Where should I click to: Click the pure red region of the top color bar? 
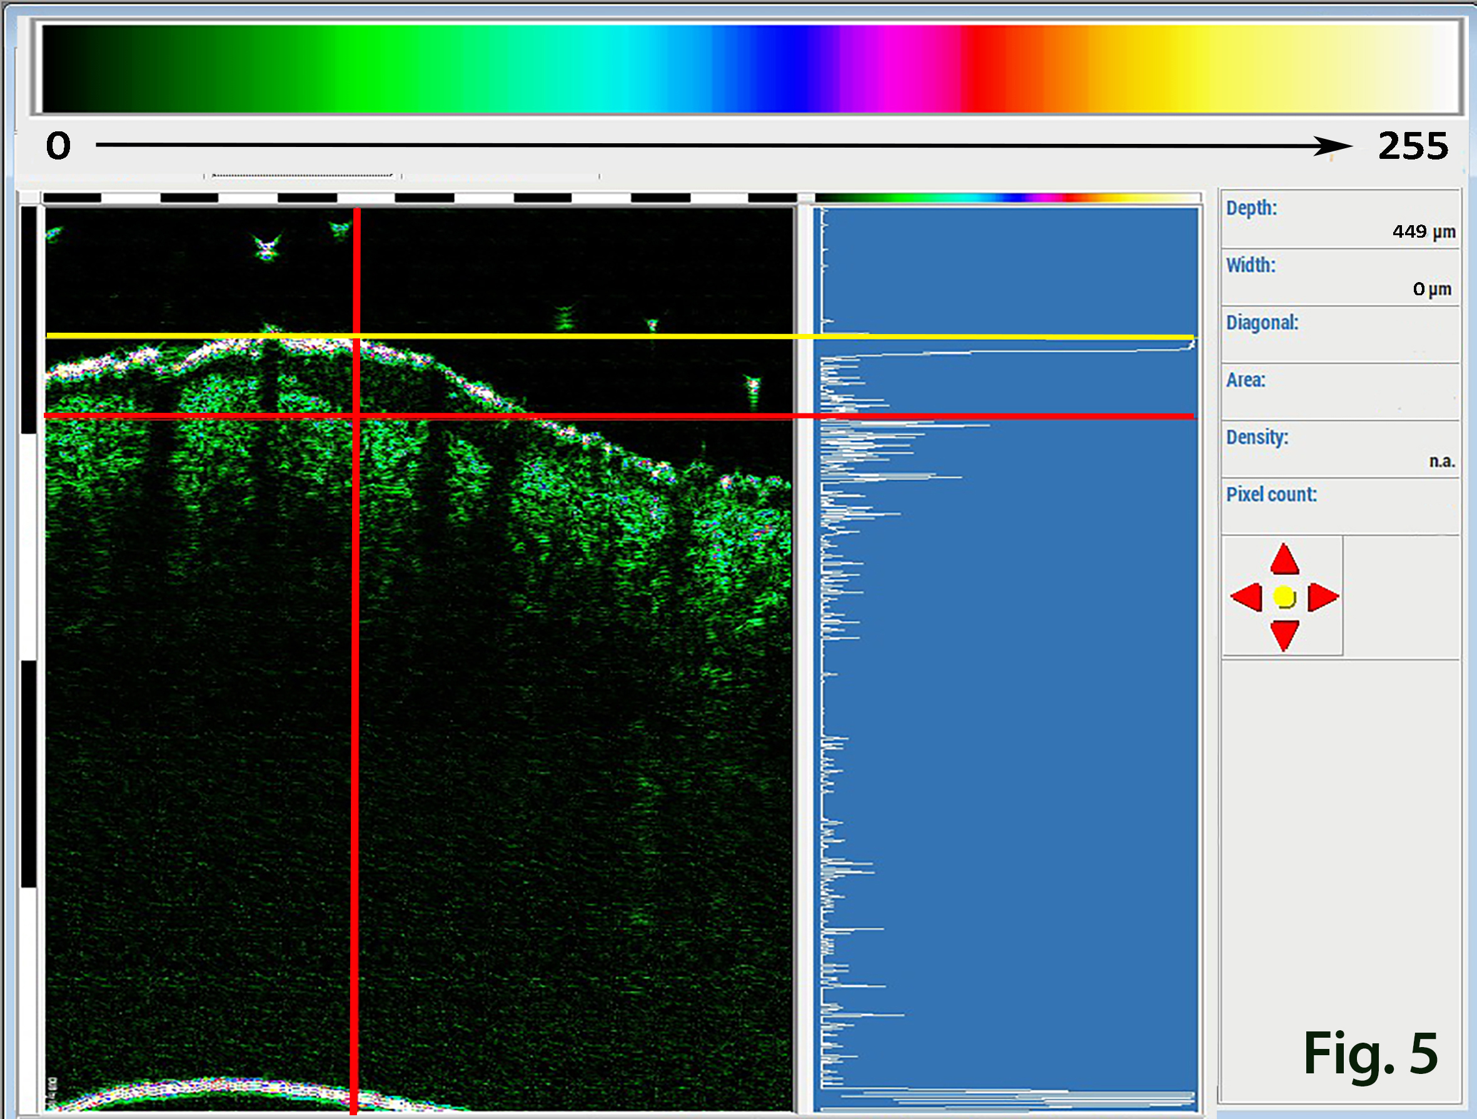[x=982, y=69]
